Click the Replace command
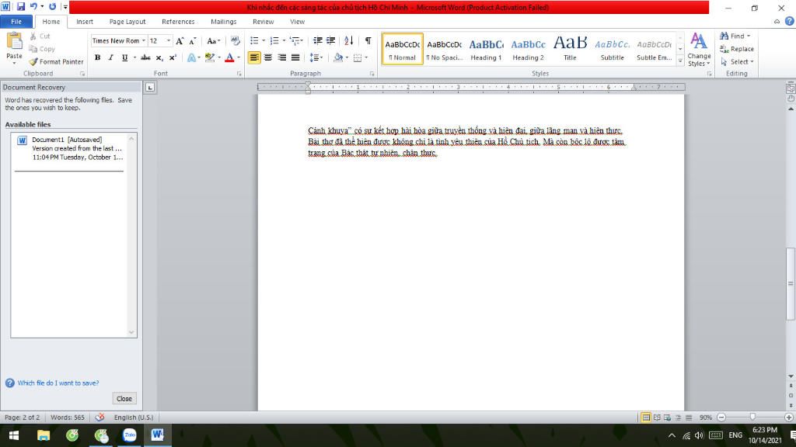 (x=737, y=49)
